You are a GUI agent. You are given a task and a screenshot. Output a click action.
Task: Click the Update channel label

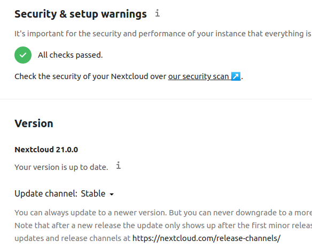point(46,193)
